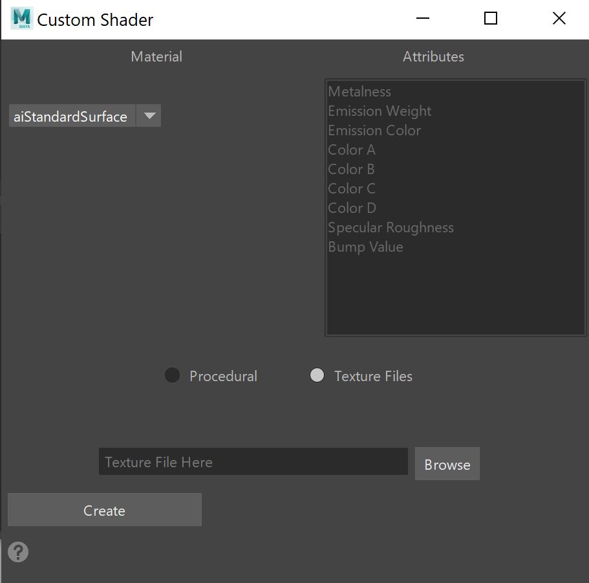The image size is (589, 583).
Task: Pick Color D in the attributes list
Action: coord(352,208)
